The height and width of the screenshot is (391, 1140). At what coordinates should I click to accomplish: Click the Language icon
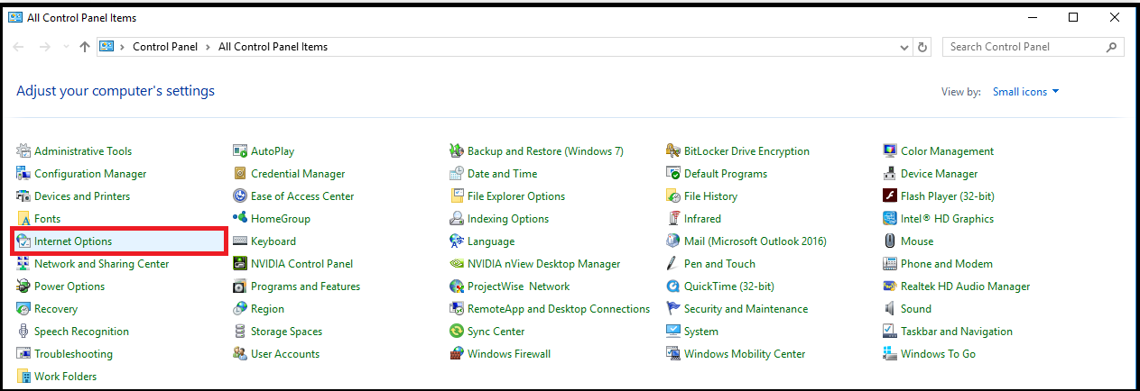pyautogui.click(x=457, y=241)
